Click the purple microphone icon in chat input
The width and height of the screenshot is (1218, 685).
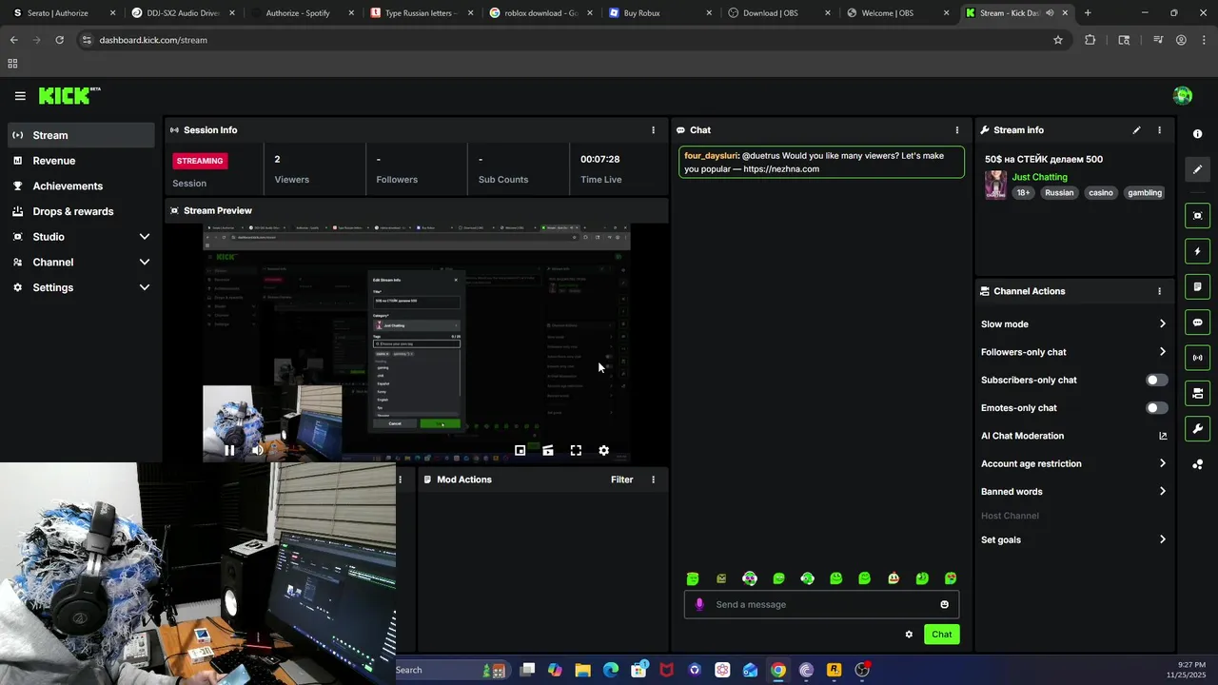pyautogui.click(x=699, y=604)
